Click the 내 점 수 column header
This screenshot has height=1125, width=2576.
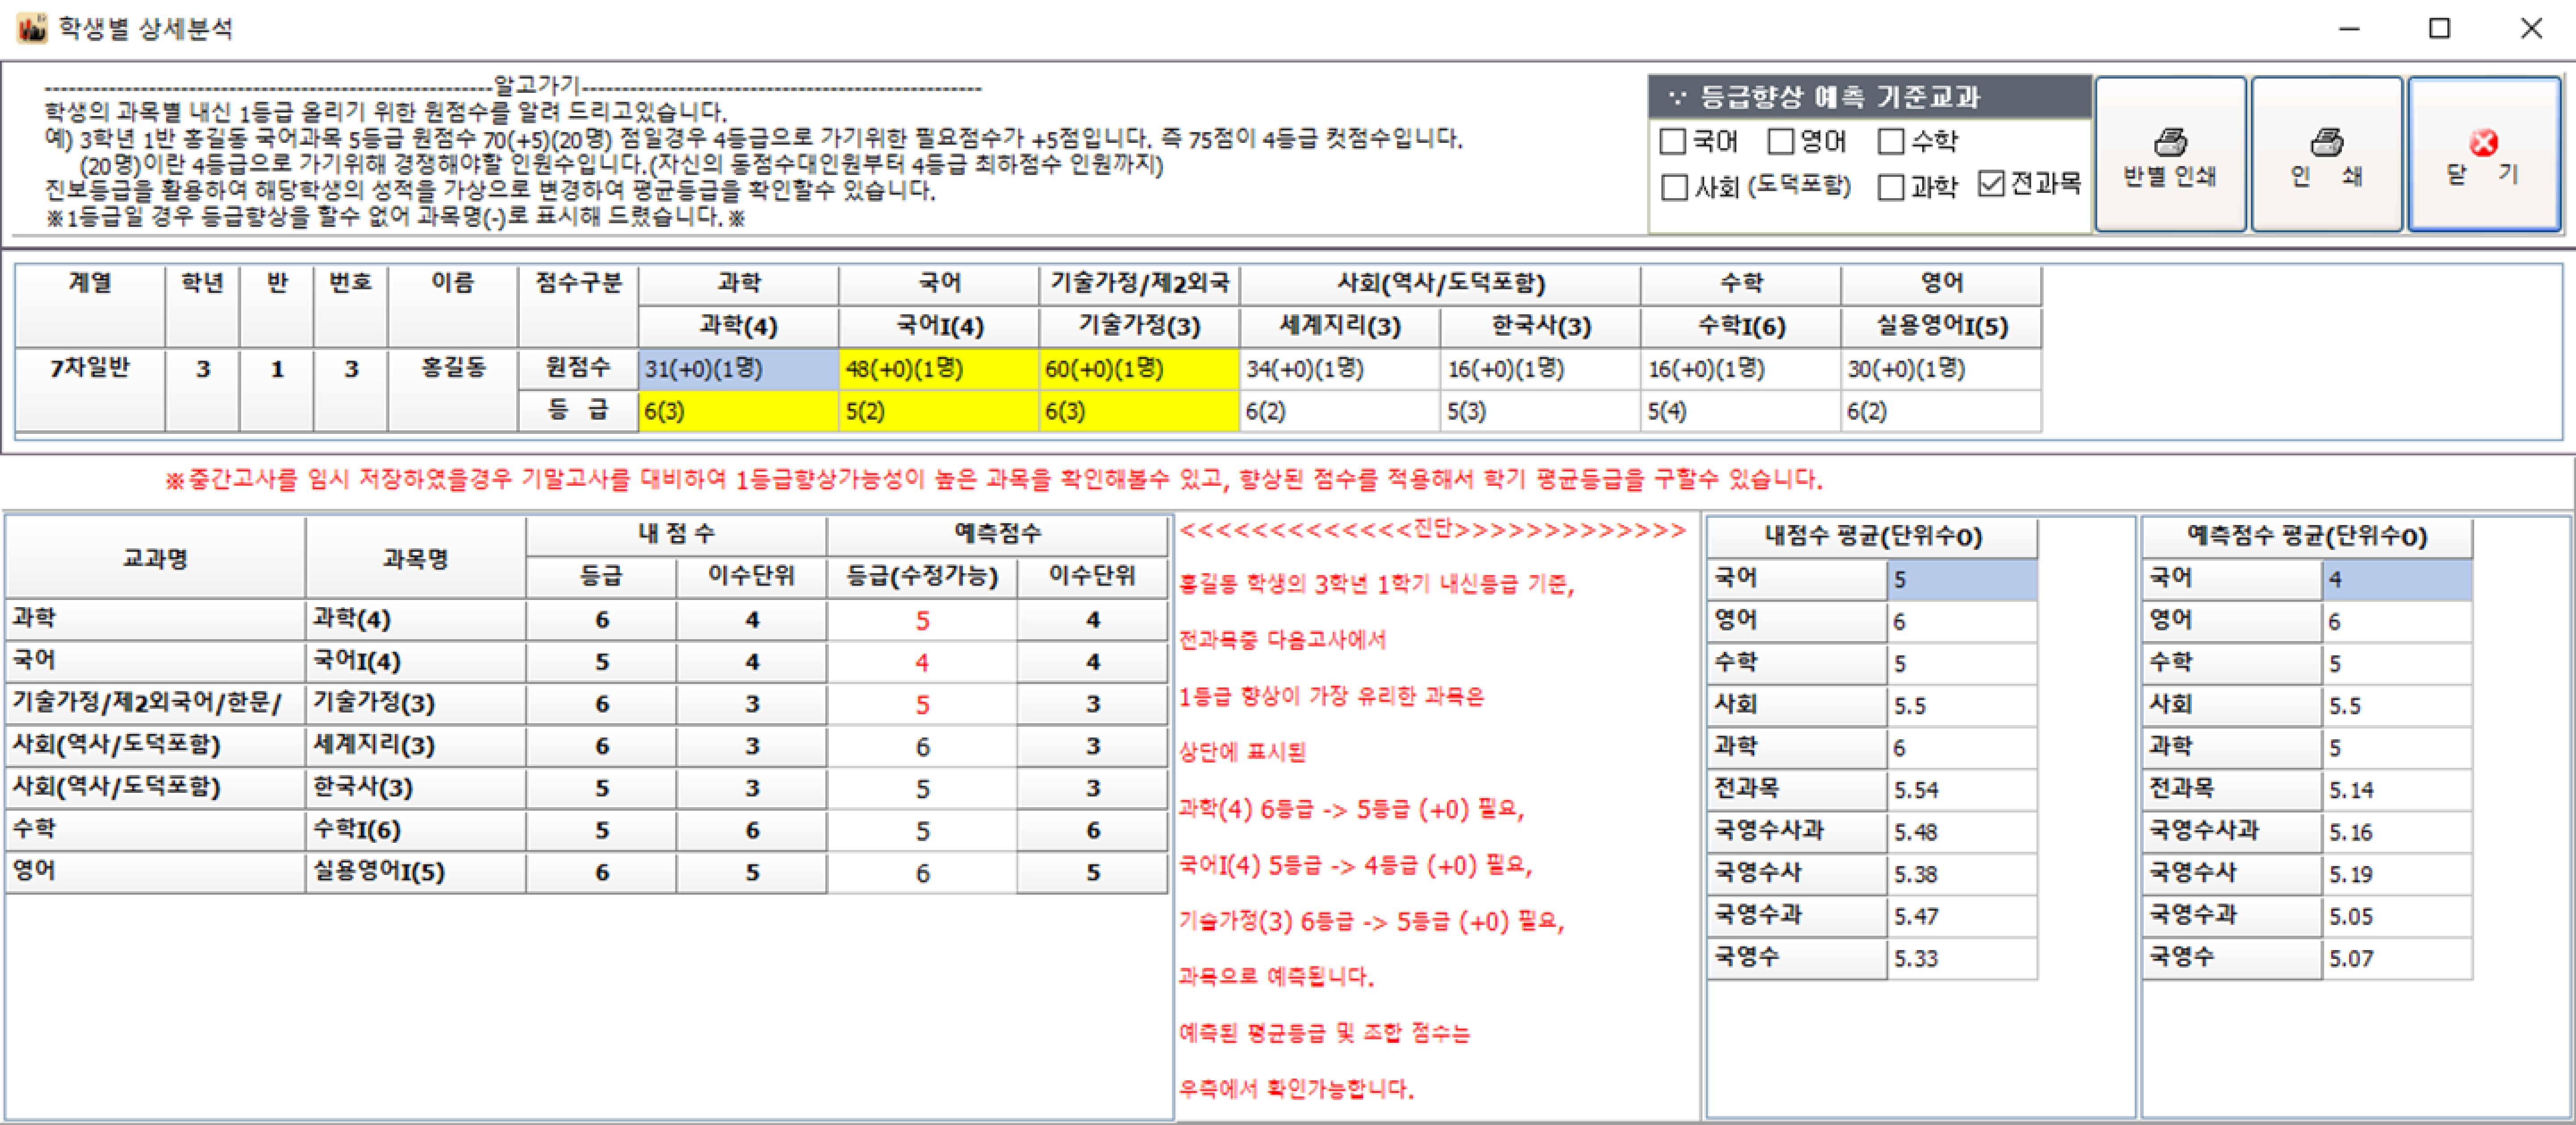(x=676, y=534)
